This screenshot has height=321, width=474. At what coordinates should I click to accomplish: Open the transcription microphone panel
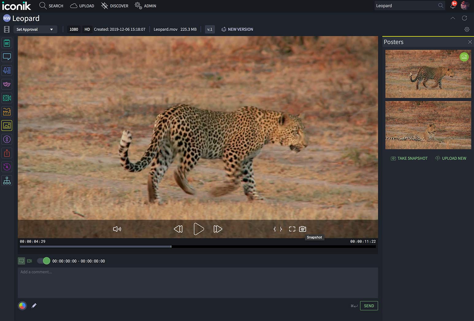tap(7, 70)
